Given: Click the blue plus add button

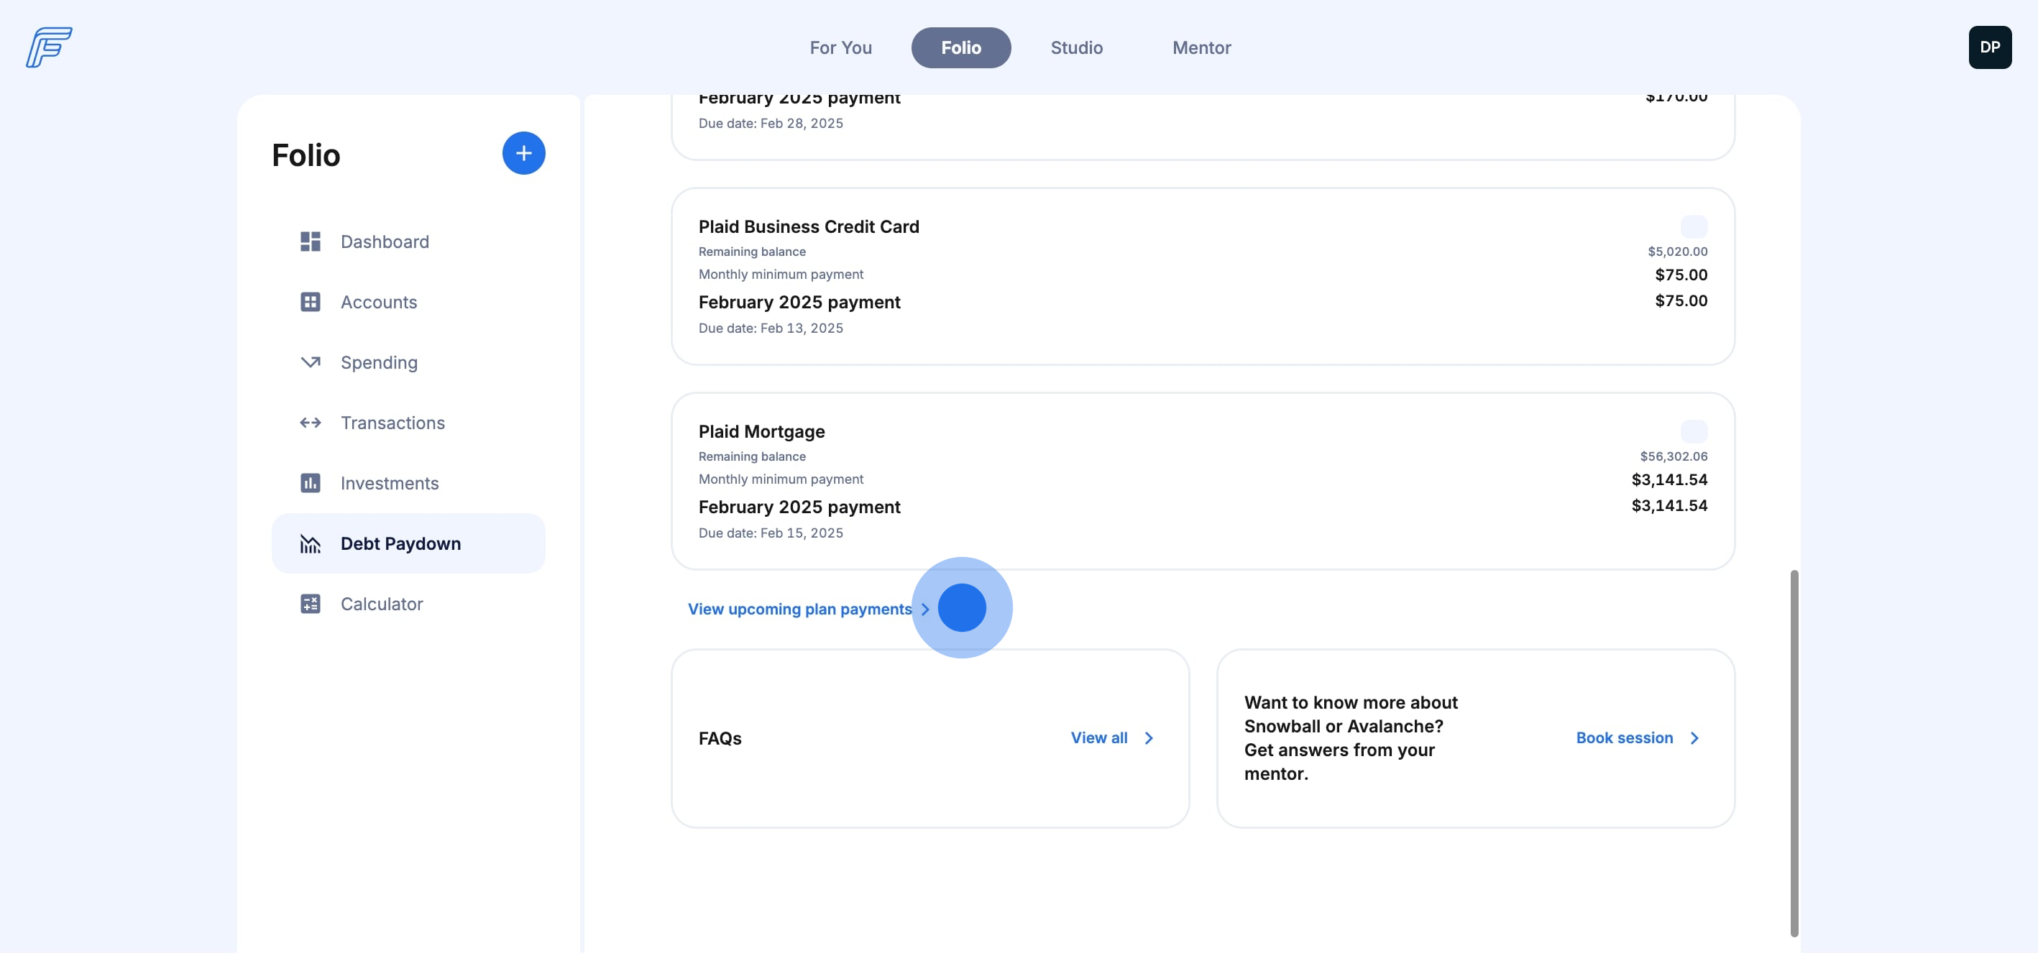Looking at the screenshot, I should pyautogui.click(x=523, y=154).
